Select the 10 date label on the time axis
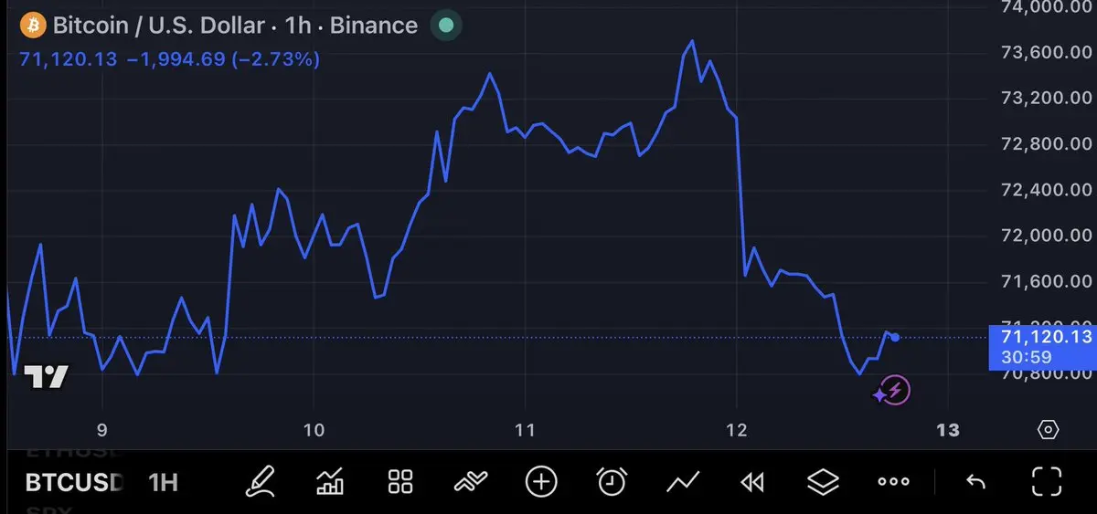The height and width of the screenshot is (514, 1097). (x=314, y=430)
